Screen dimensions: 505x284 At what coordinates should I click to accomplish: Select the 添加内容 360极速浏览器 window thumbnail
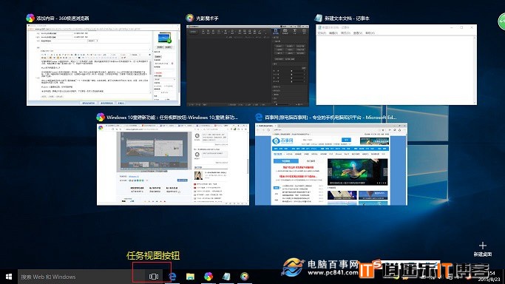[x=104, y=65]
